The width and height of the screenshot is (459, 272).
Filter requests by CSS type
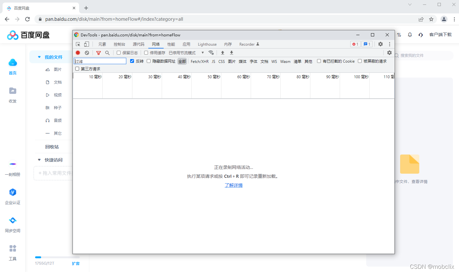coord(222,61)
